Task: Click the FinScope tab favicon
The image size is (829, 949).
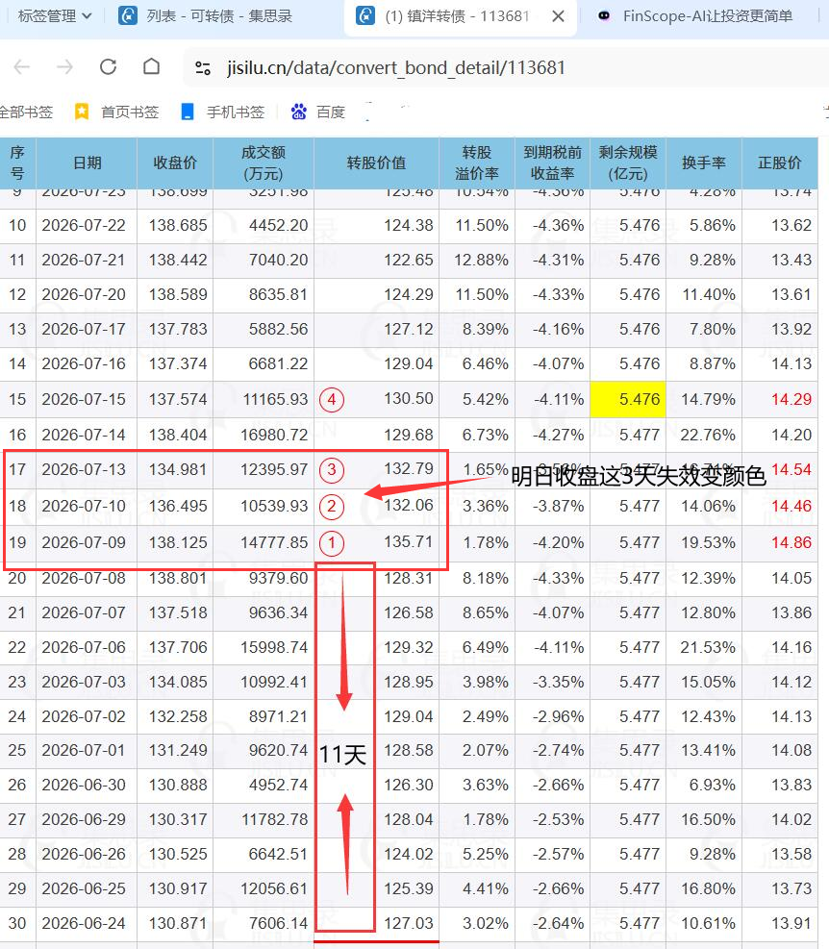Action: 604,15
